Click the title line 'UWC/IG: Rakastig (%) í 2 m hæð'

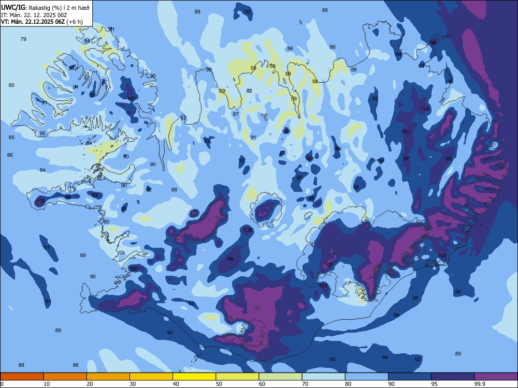[45, 7]
